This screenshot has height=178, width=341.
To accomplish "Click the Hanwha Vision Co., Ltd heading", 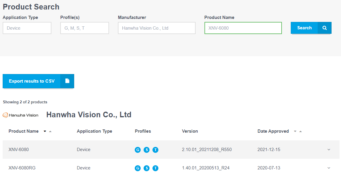I will point(89,115).
